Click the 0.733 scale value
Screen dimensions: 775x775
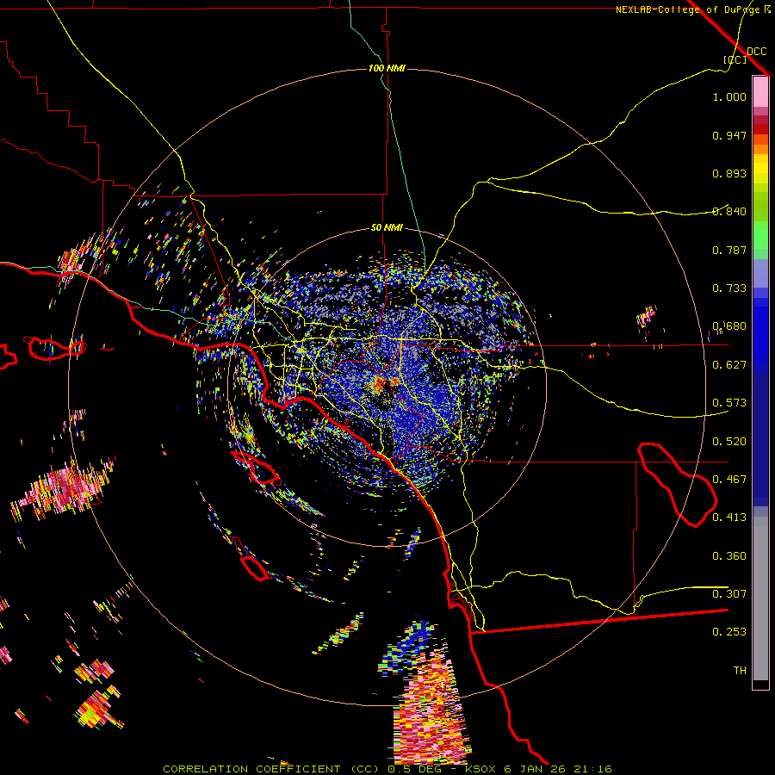click(x=729, y=288)
